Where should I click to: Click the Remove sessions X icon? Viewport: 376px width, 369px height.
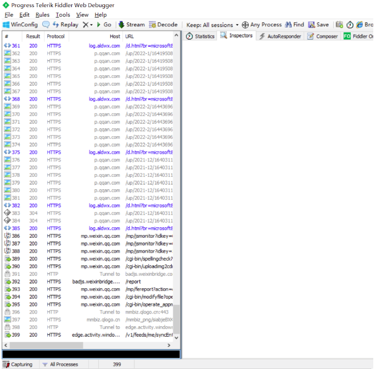[x=86, y=25]
